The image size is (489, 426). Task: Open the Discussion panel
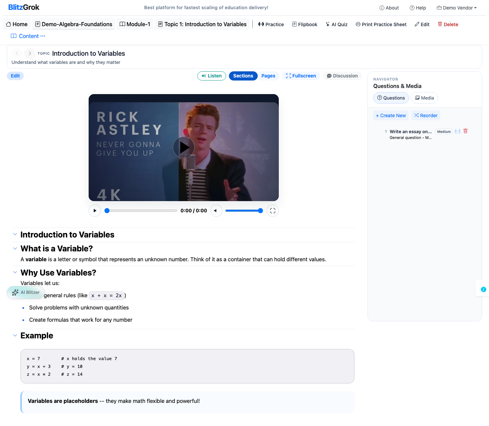point(342,76)
